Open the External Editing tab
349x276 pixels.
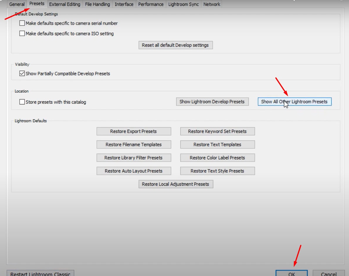pos(65,4)
